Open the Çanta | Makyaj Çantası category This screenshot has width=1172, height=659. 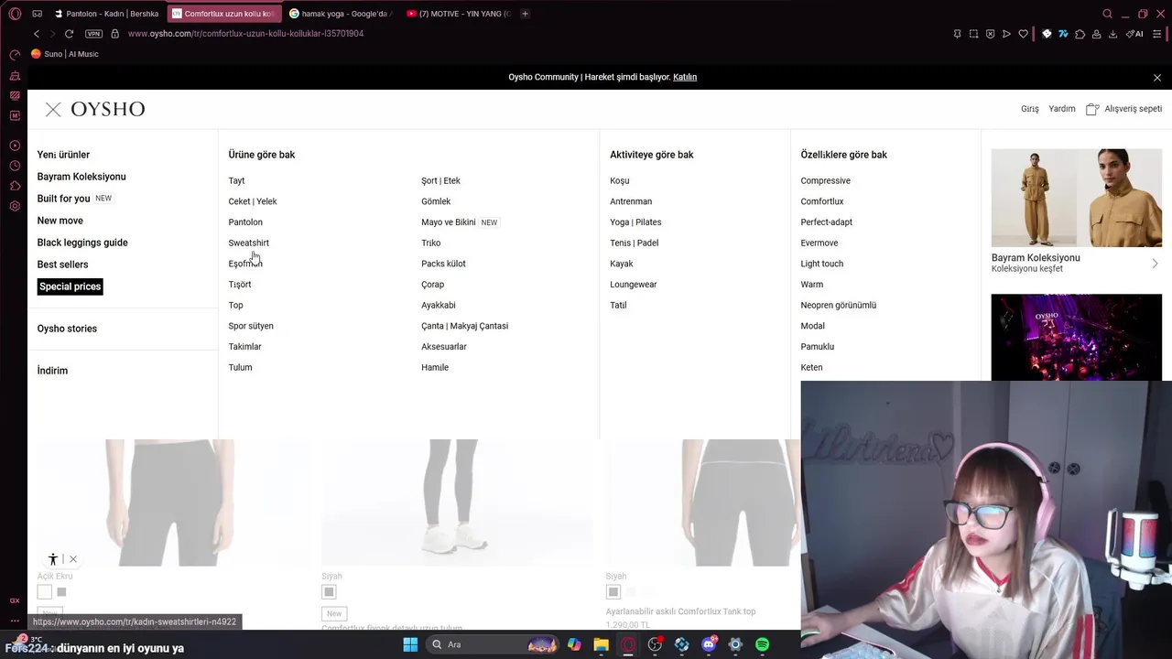(x=464, y=326)
